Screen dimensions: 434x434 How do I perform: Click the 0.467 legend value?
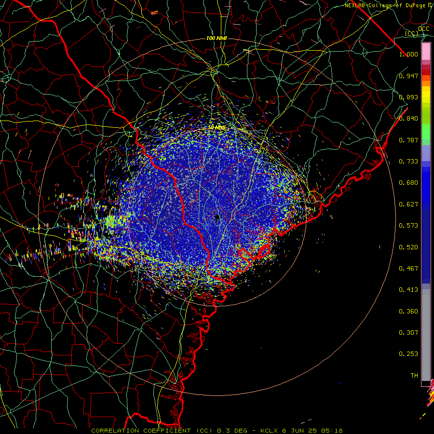(x=408, y=269)
